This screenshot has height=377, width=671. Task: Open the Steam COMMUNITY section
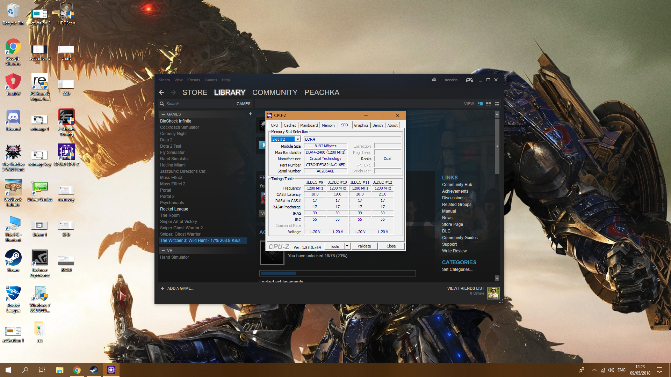click(275, 93)
